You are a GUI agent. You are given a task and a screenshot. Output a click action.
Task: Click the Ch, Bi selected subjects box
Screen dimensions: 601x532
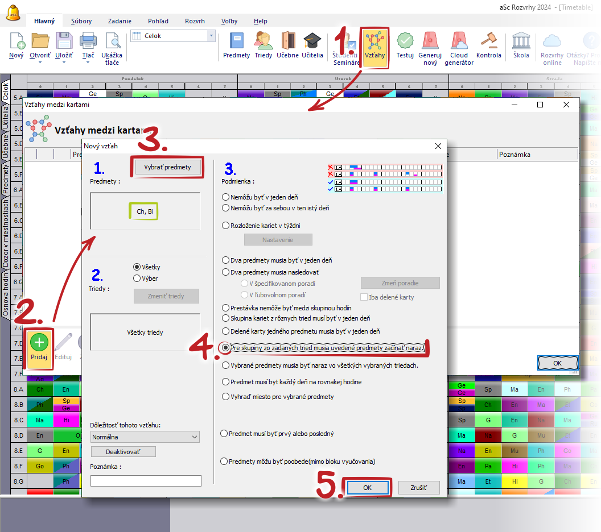[145, 211]
